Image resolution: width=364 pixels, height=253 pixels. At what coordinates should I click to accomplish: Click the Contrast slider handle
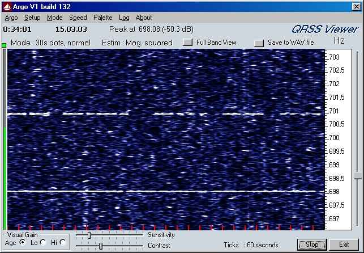click(x=101, y=246)
